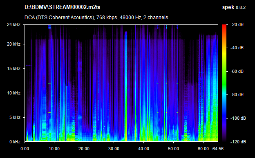Click the 10 kHz frequency axis label
This screenshot has height=158, width=255.
point(13,93)
